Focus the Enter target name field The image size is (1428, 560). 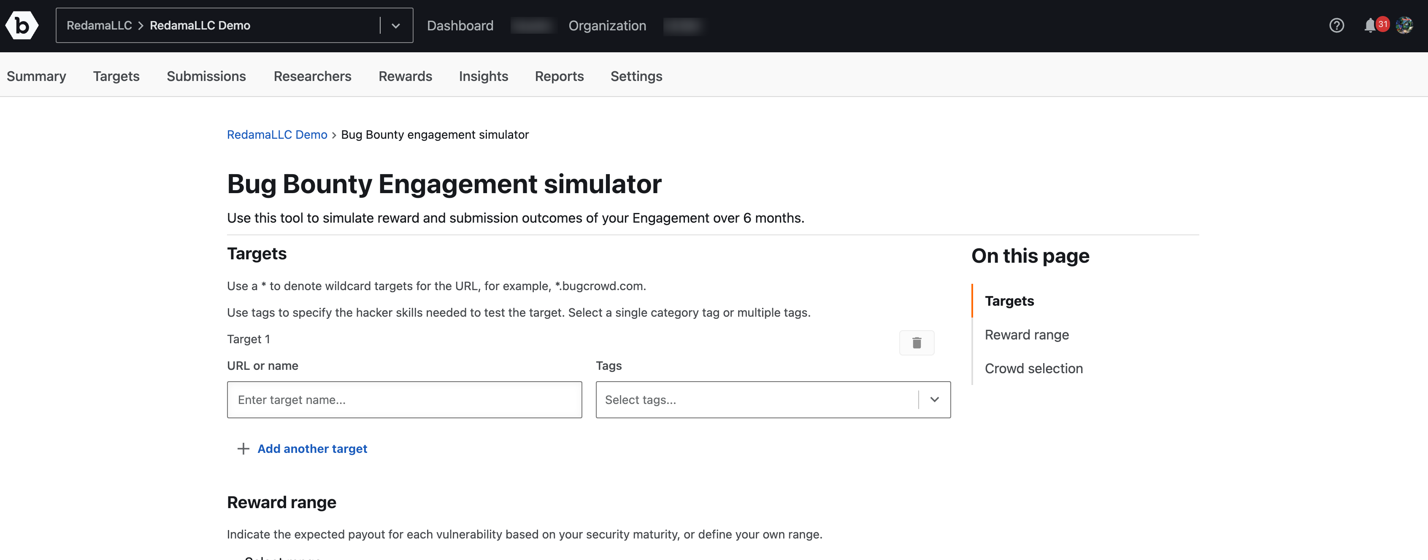[x=405, y=399]
